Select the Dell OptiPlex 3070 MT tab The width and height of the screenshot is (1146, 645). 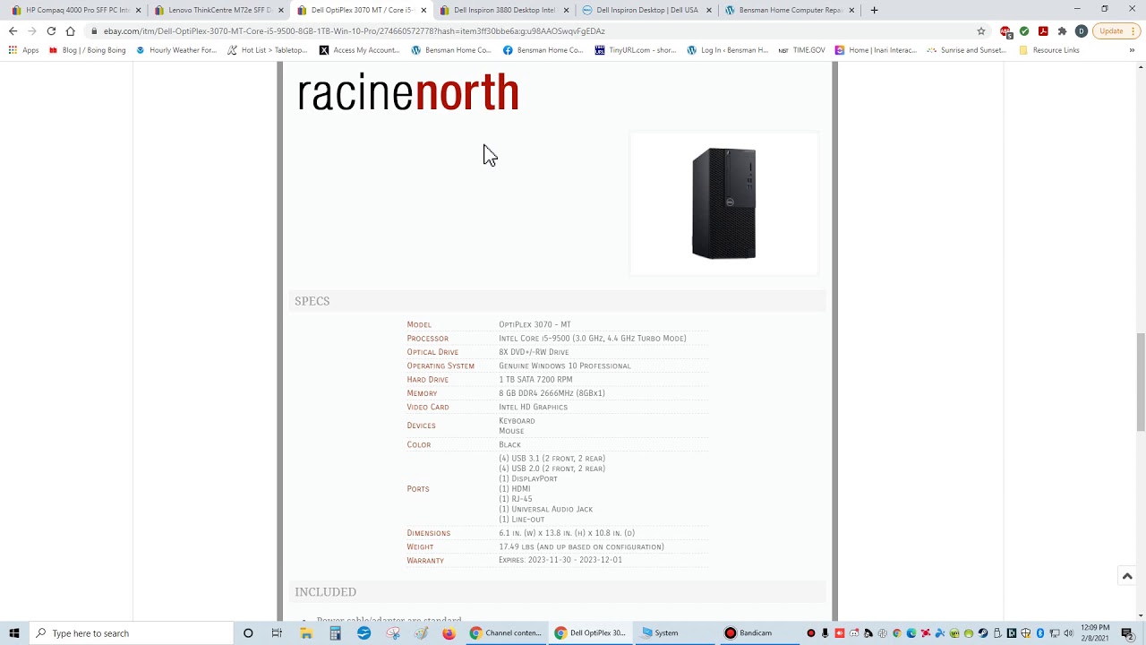pos(362,10)
